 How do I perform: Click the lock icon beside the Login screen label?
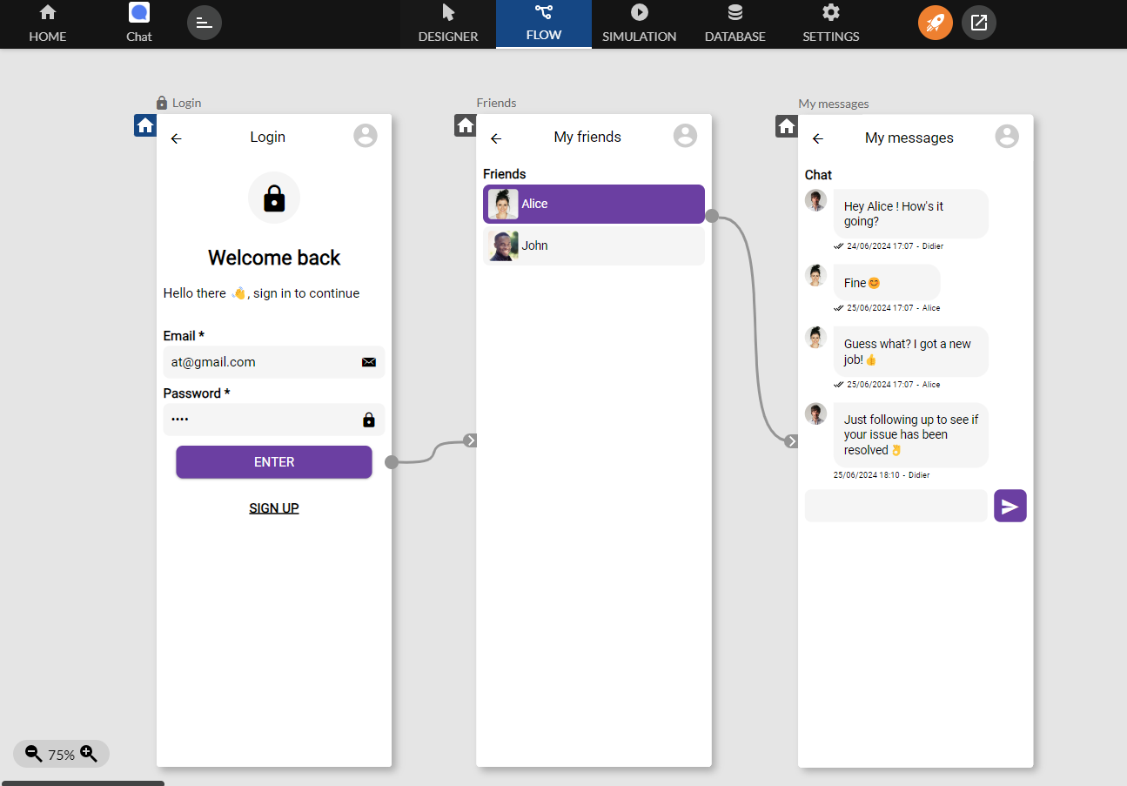pos(162,103)
